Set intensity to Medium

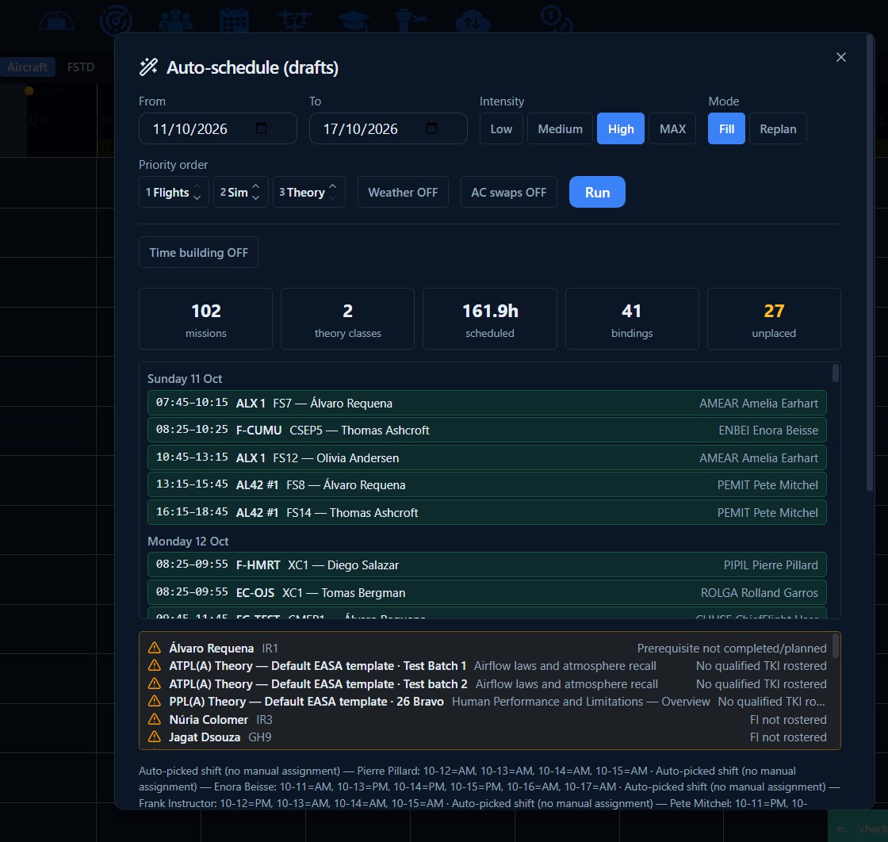click(560, 128)
